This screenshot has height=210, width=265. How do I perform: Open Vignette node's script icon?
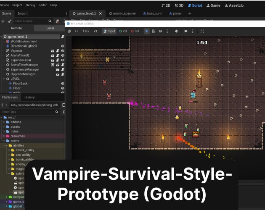(58, 51)
